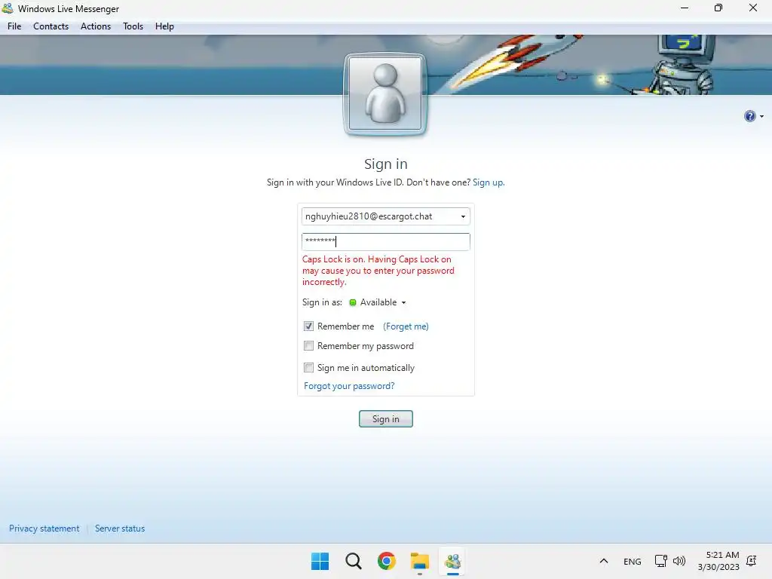Click the Messenger title bar icon
The image size is (772, 579).
point(8,8)
